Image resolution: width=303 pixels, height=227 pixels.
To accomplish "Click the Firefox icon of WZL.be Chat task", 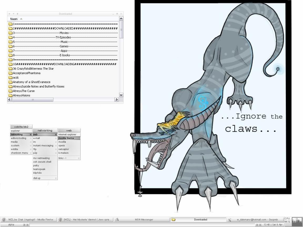I will [x=4, y=219].
